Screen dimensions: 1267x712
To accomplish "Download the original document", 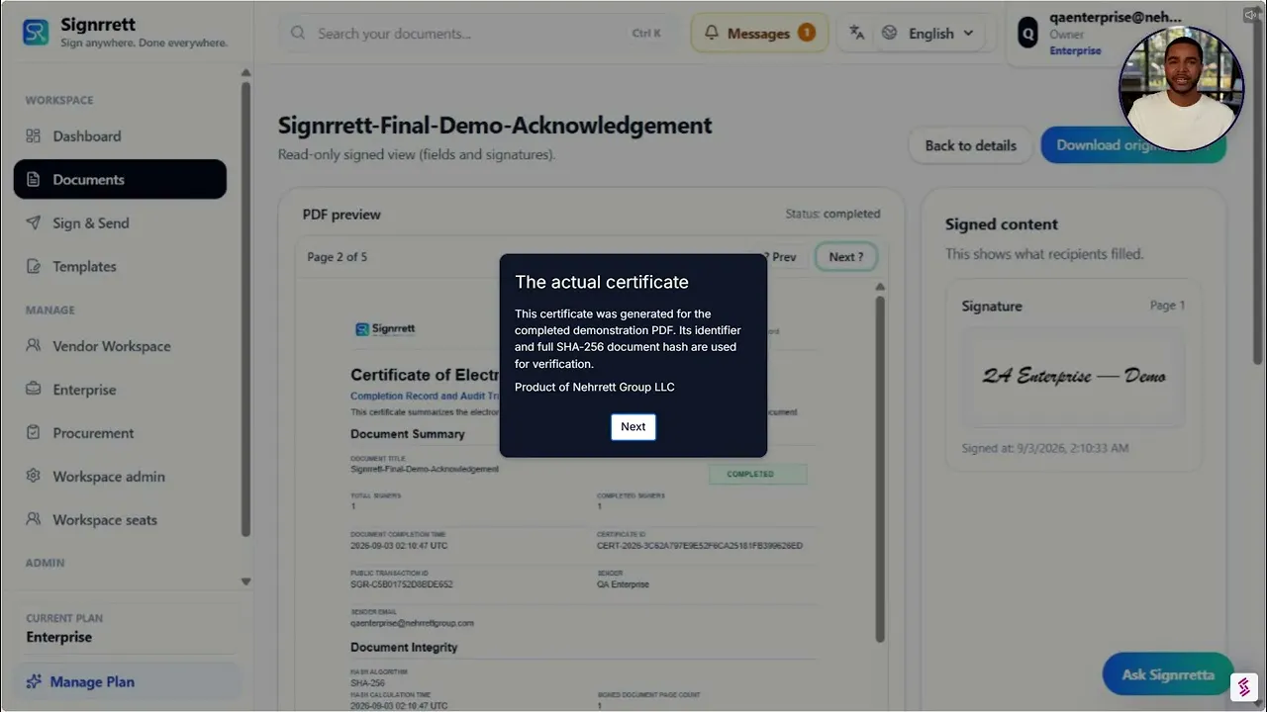I will tap(1133, 145).
